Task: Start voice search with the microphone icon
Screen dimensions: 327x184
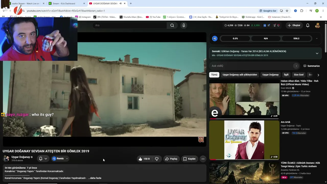Action: 183,25
